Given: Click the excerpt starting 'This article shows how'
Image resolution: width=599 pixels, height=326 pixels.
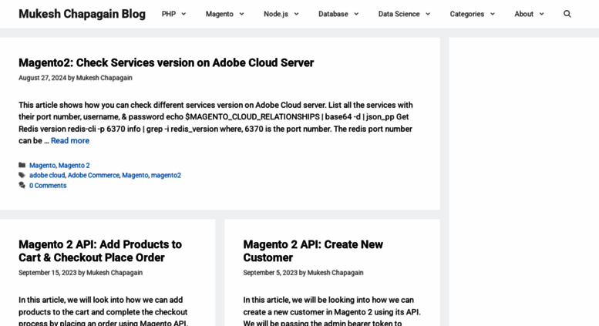Looking at the screenshot, I should tap(216, 123).
